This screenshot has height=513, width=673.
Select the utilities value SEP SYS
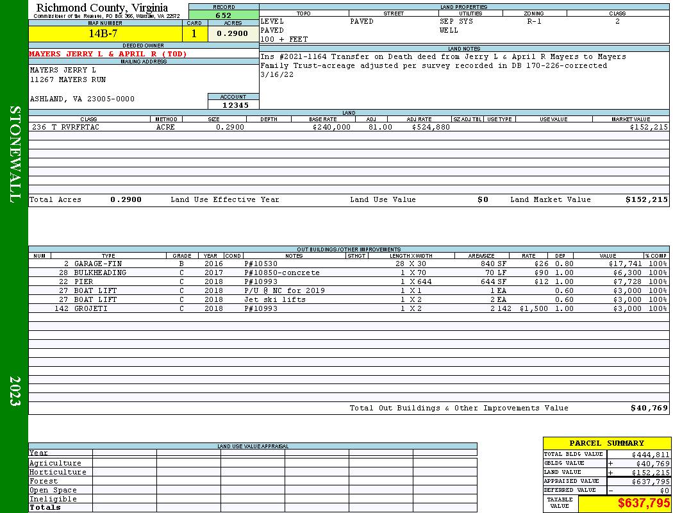456,21
